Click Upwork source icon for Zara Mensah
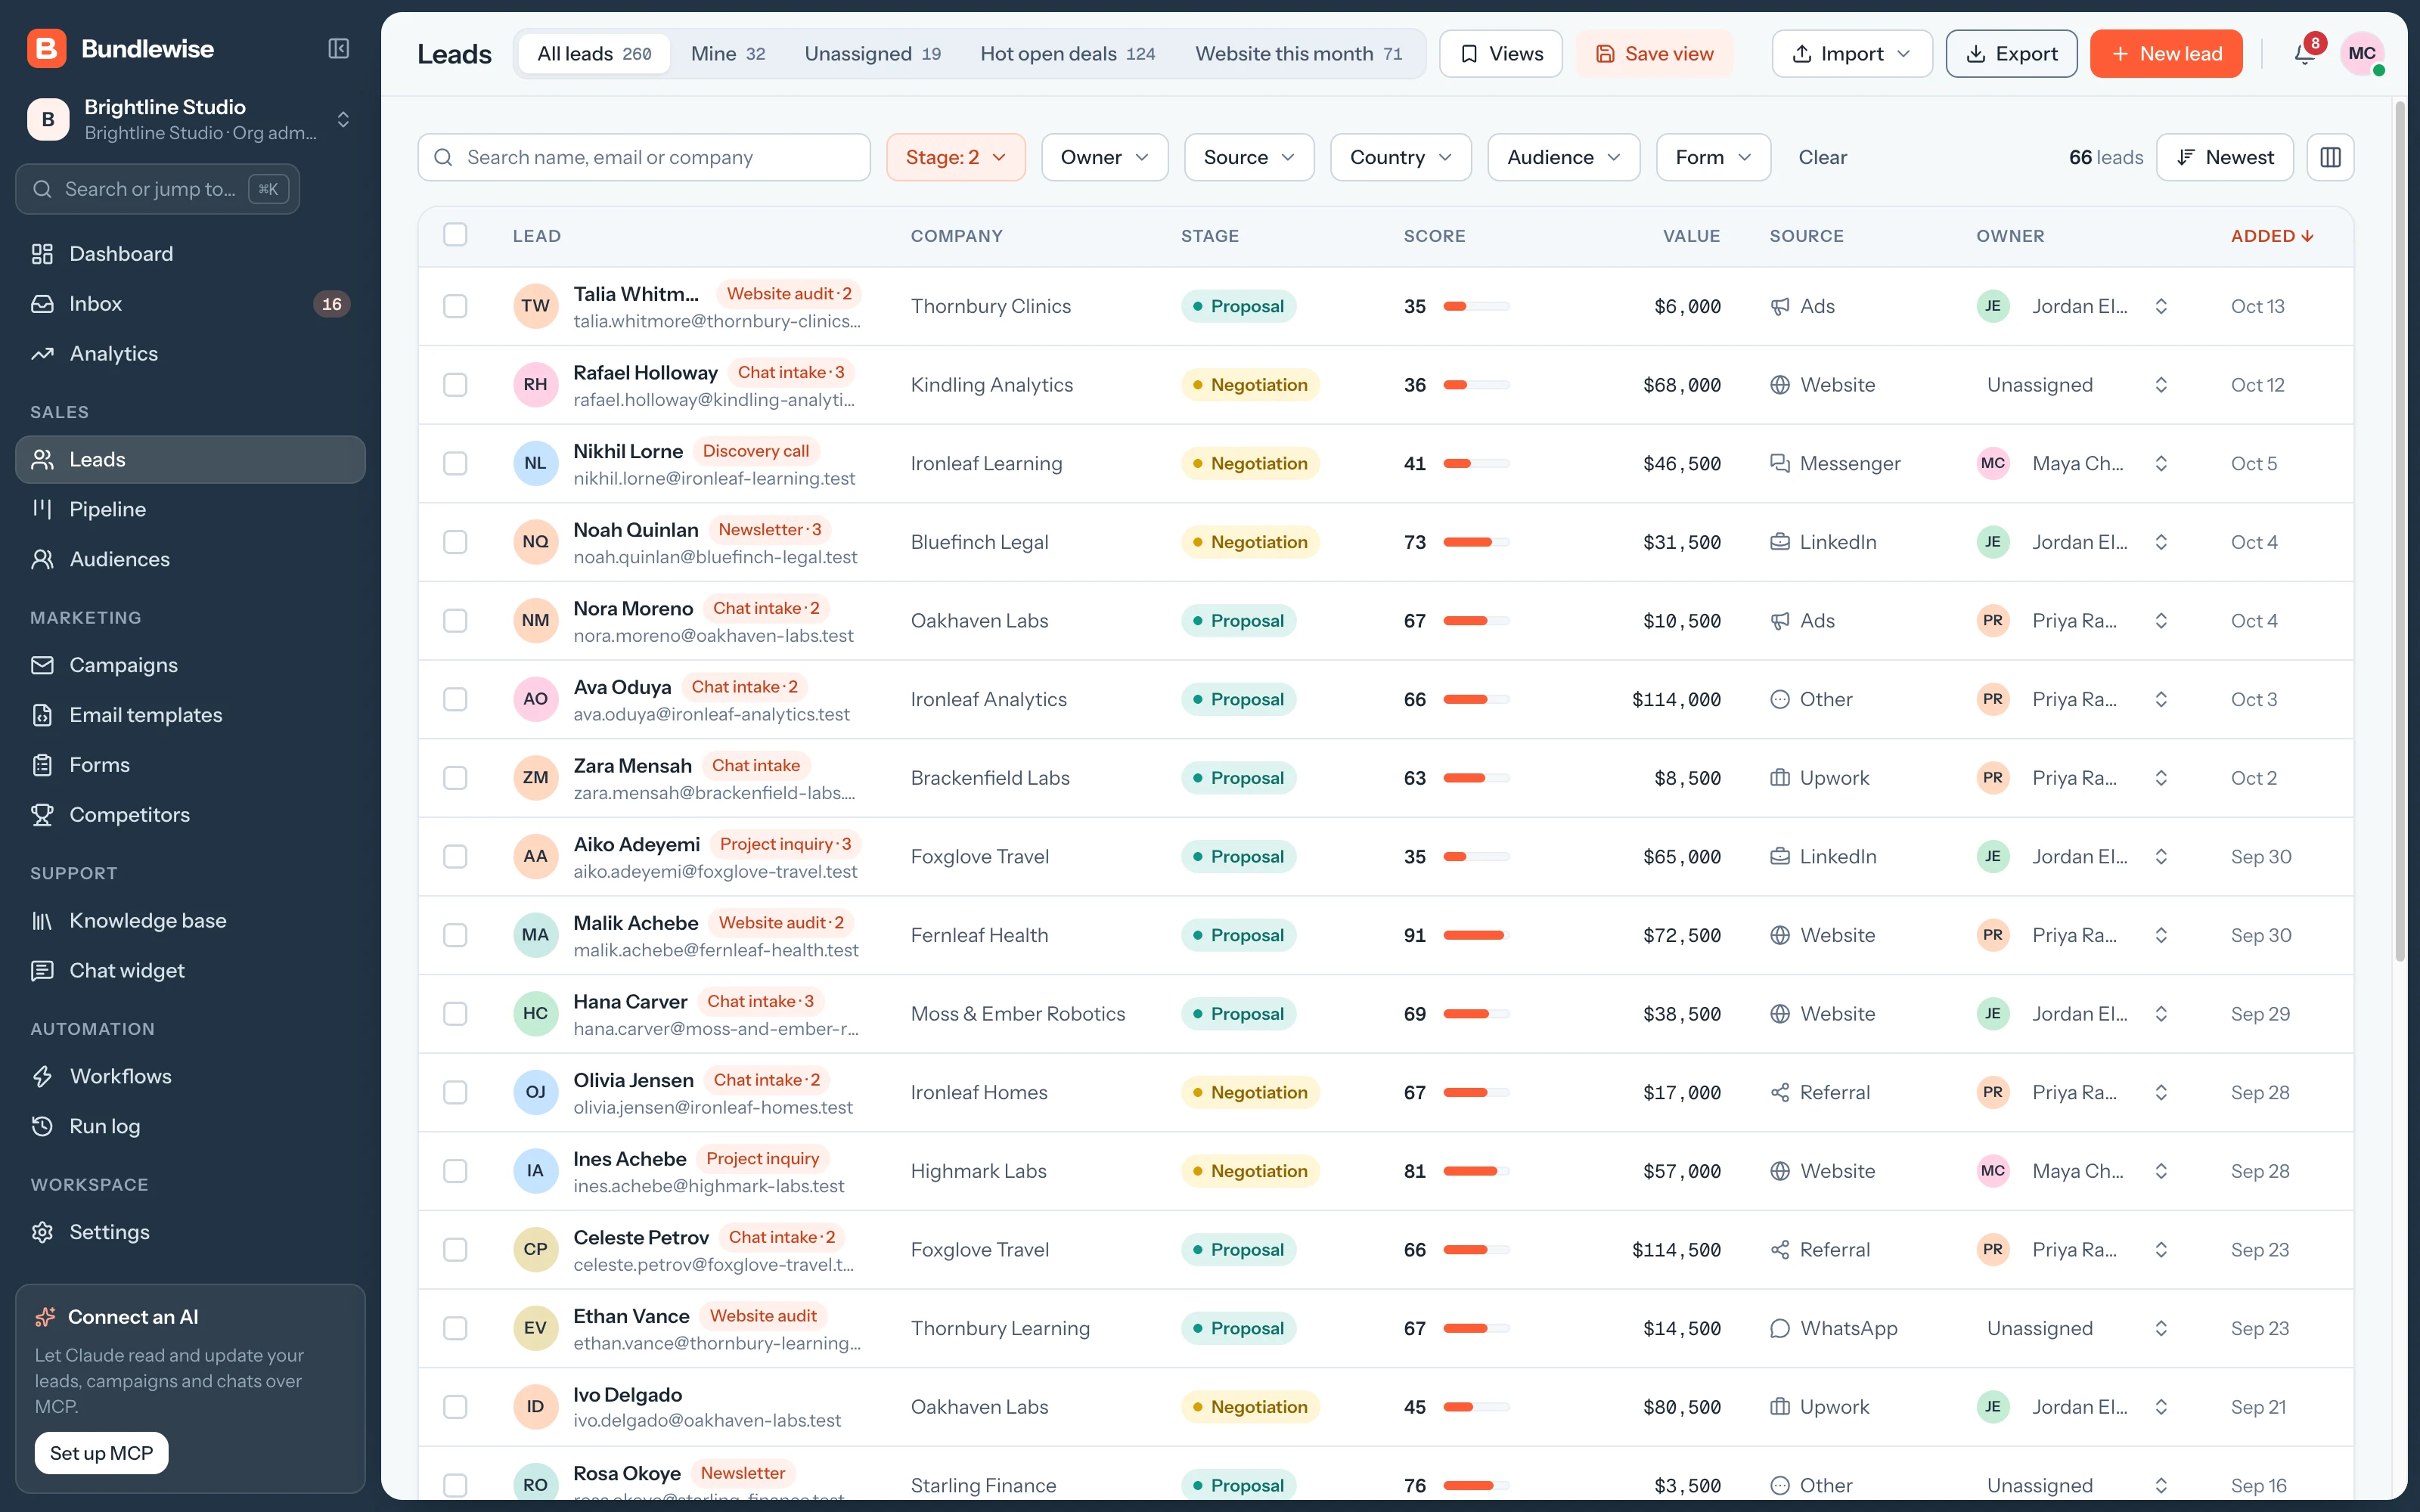2420x1512 pixels. coord(1780,778)
